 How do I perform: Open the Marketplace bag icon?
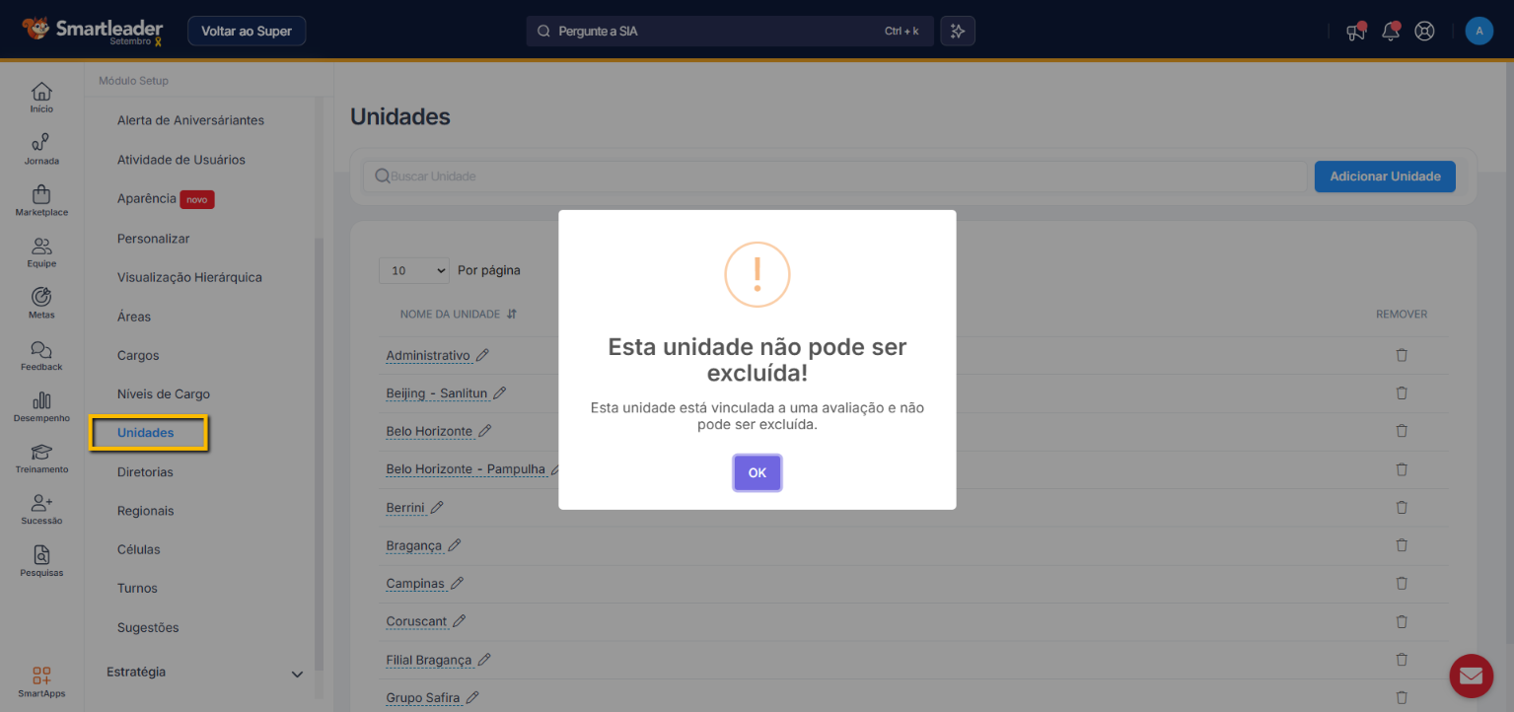[x=41, y=200]
